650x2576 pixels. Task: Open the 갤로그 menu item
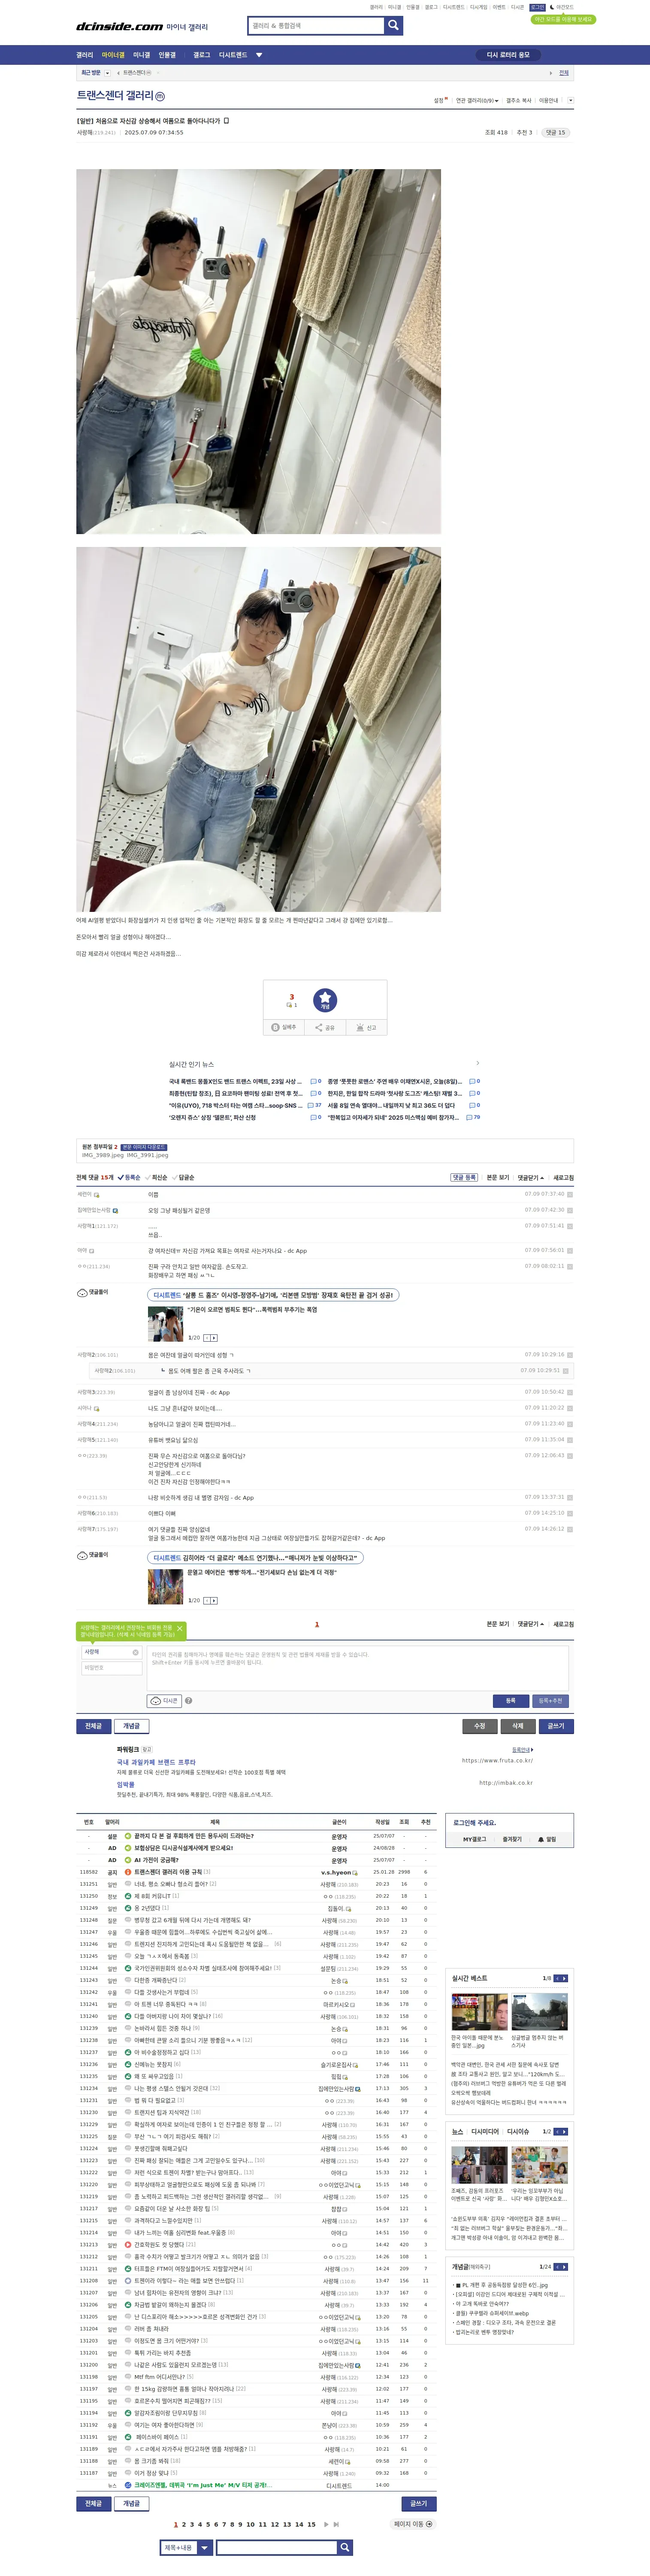(x=202, y=55)
